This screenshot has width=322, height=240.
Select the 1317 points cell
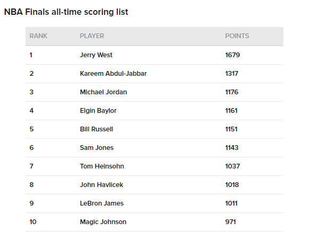pyautogui.click(x=233, y=74)
